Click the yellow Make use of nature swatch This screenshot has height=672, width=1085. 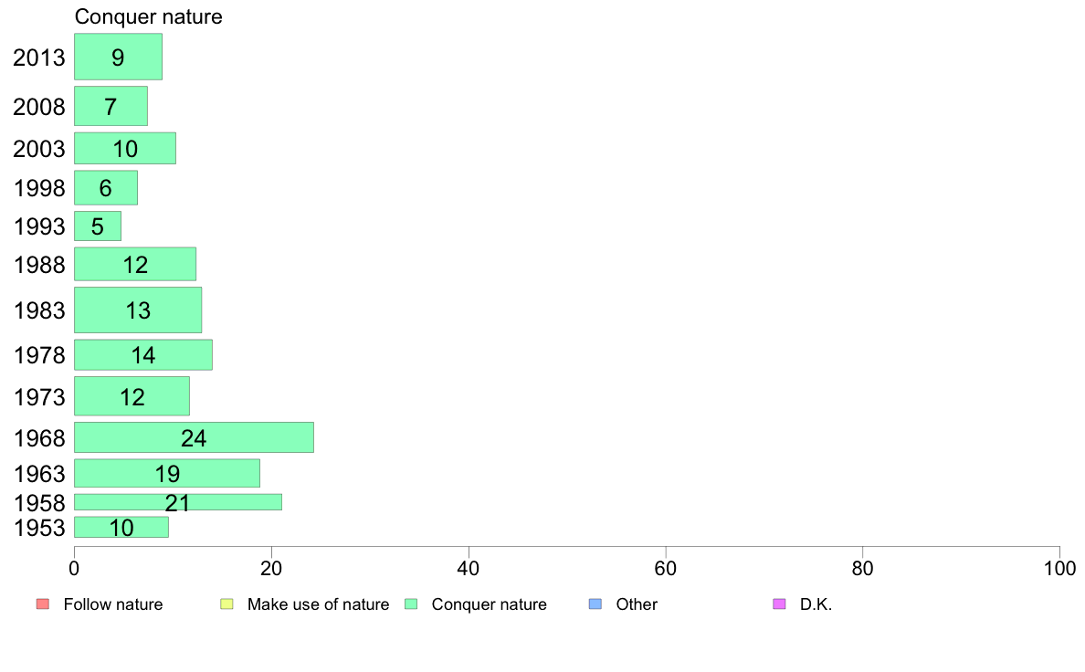226,604
